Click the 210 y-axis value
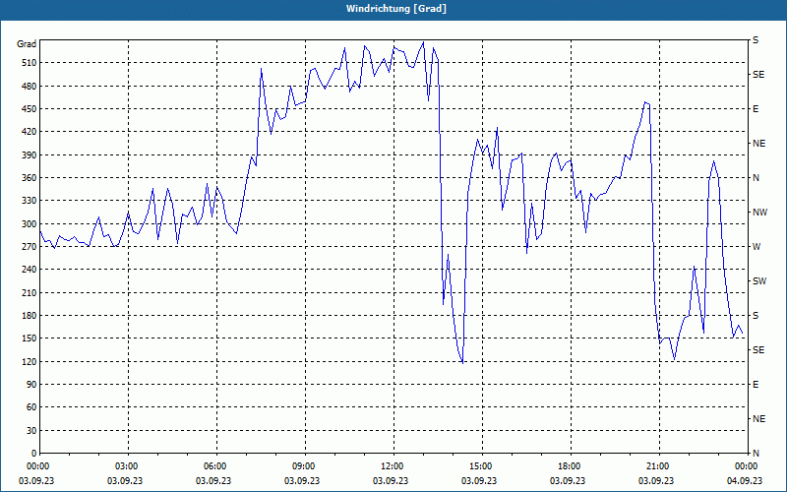Viewport: 787px width, 492px height. 29,292
